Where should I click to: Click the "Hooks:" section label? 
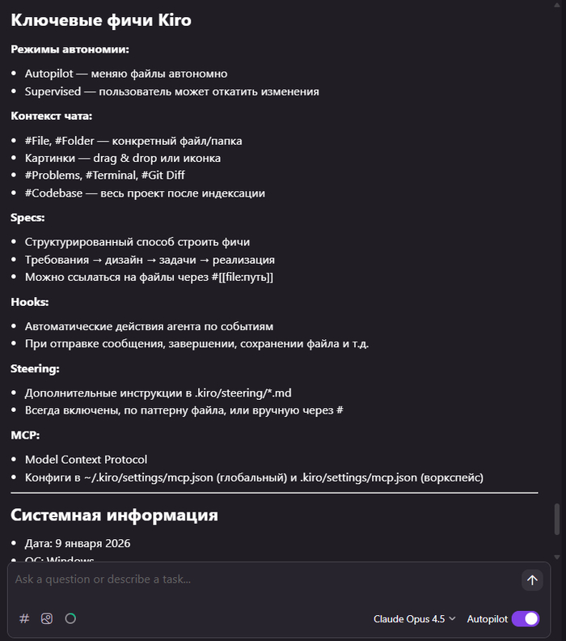click(30, 302)
